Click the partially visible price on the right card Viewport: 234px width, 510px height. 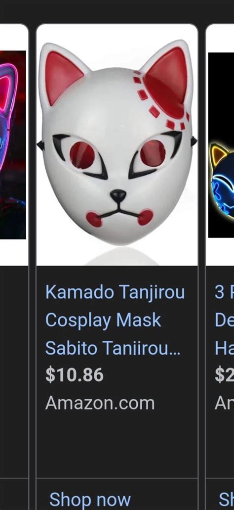pos(224,375)
